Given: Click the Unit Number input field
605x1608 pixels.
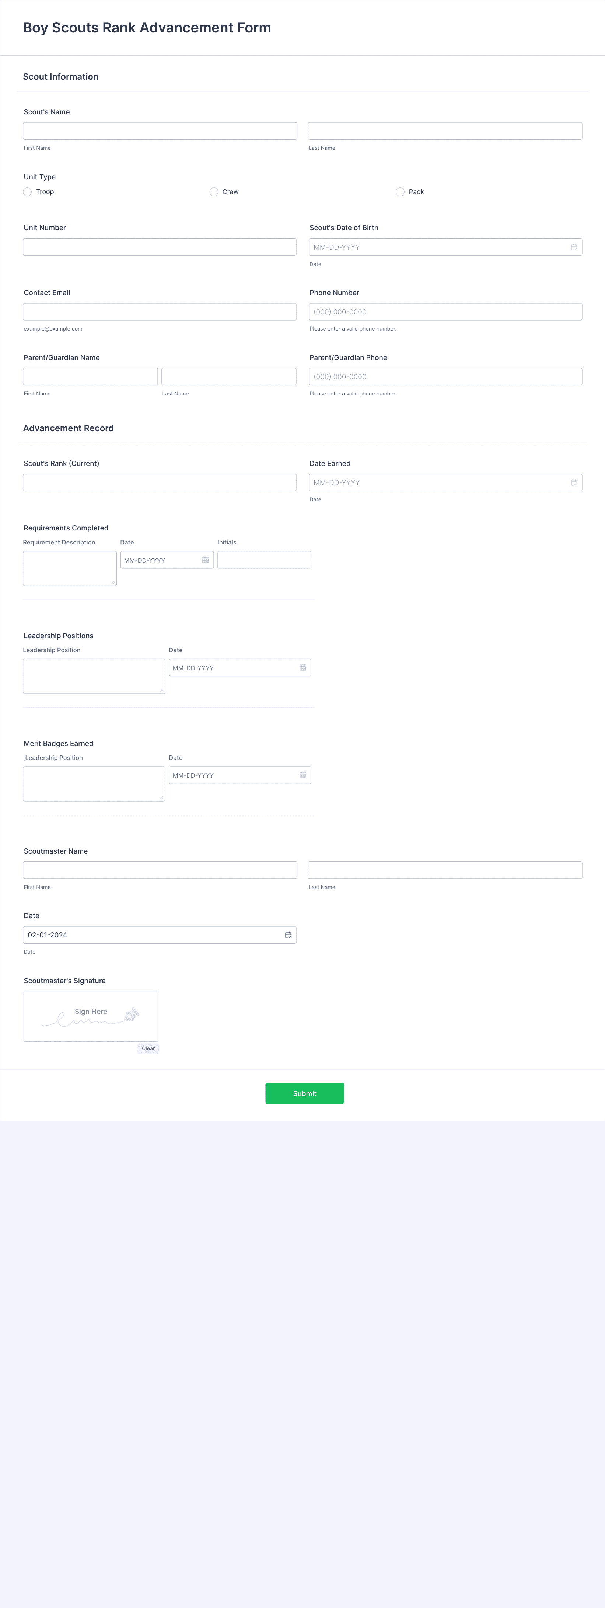Looking at the screenshot, I should [160, 247].
